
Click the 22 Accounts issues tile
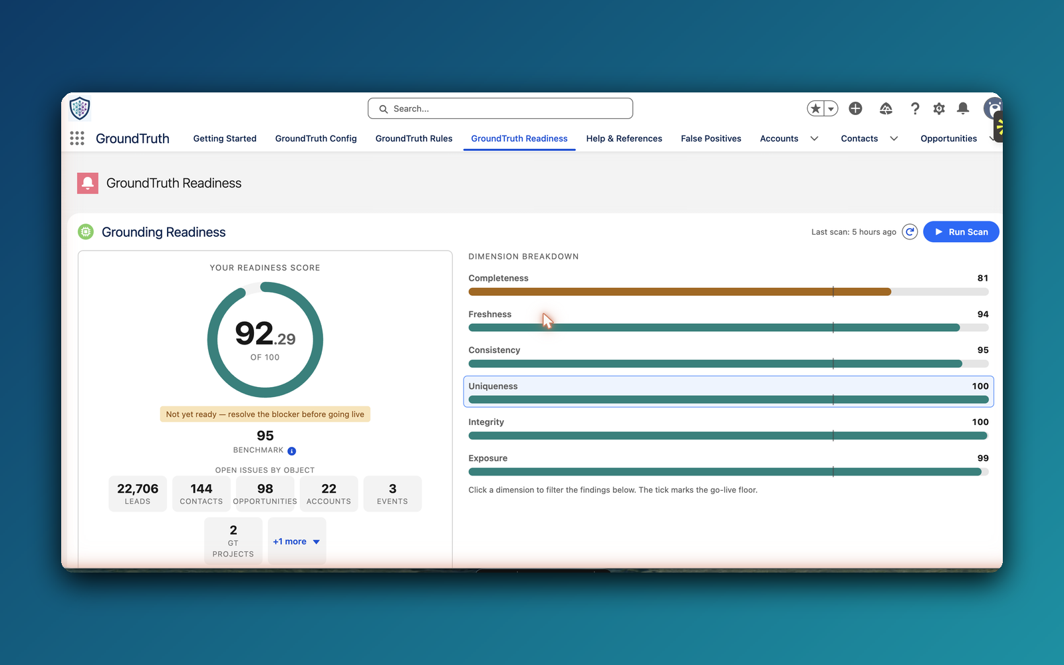tap(329, 493)
